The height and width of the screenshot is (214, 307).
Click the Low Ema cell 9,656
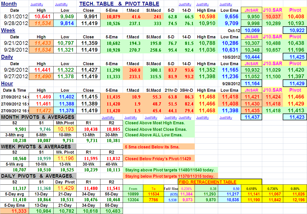coord(229,17)
